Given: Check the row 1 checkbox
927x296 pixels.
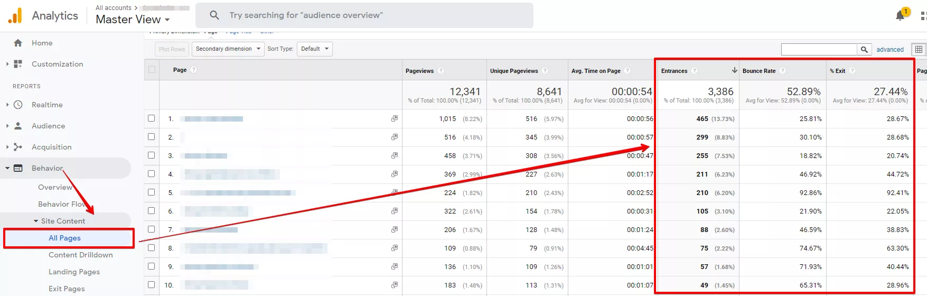Looking at the screenshot, I should click(x=152, y=118).
